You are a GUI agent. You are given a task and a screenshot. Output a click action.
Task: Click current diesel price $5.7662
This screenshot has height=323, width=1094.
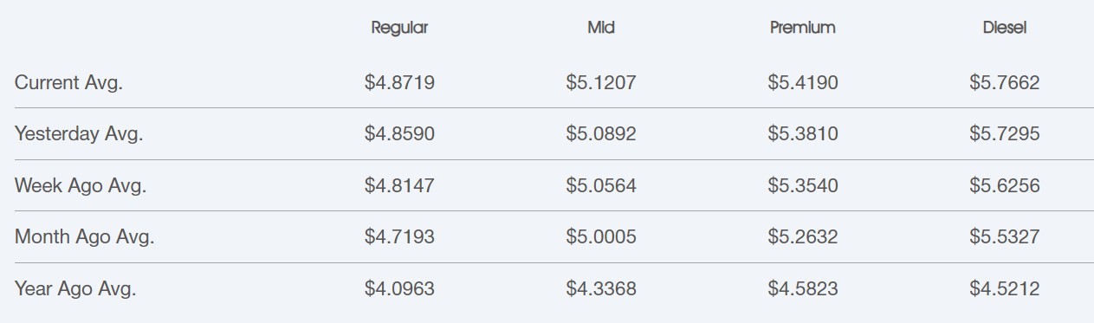pos(1005,83)
